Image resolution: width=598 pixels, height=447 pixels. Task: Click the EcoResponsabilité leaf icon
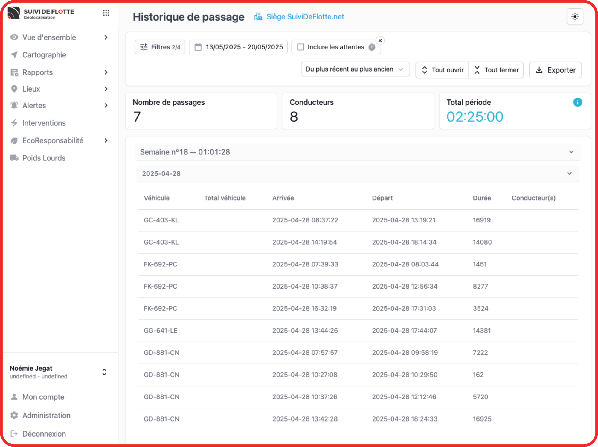[14, 141]
